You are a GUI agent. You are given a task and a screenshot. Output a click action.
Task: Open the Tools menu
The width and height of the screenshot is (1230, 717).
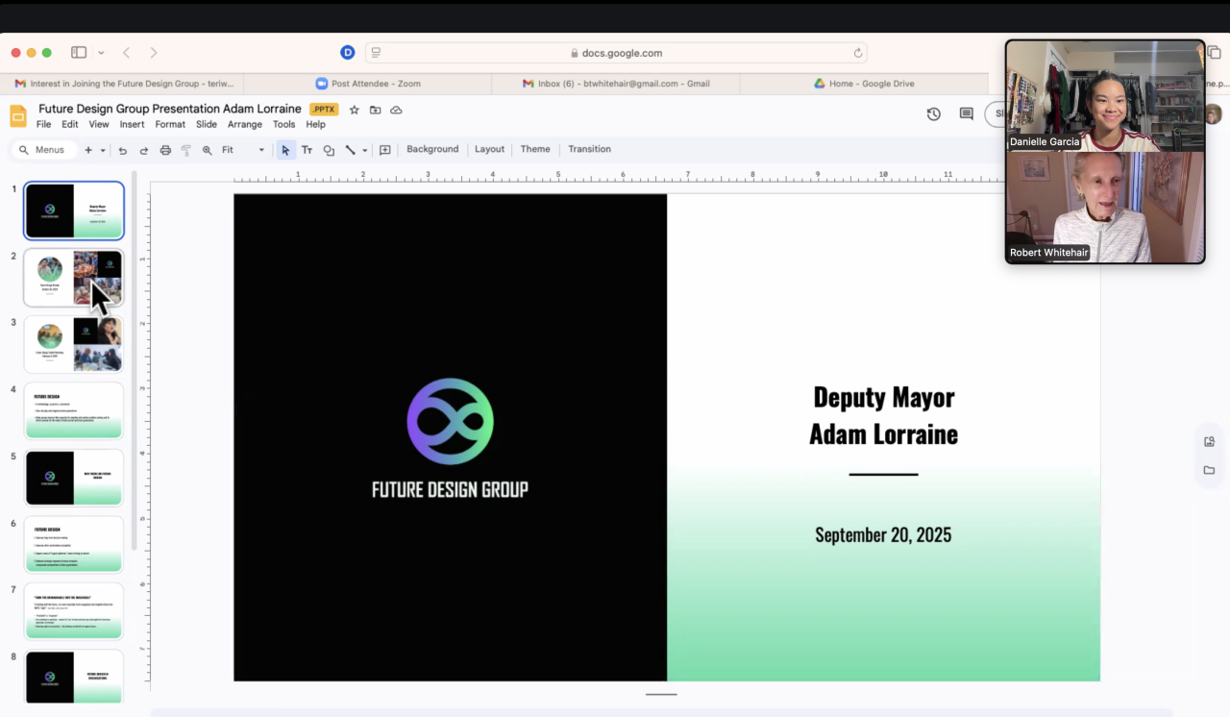click(x=284, y=125)
